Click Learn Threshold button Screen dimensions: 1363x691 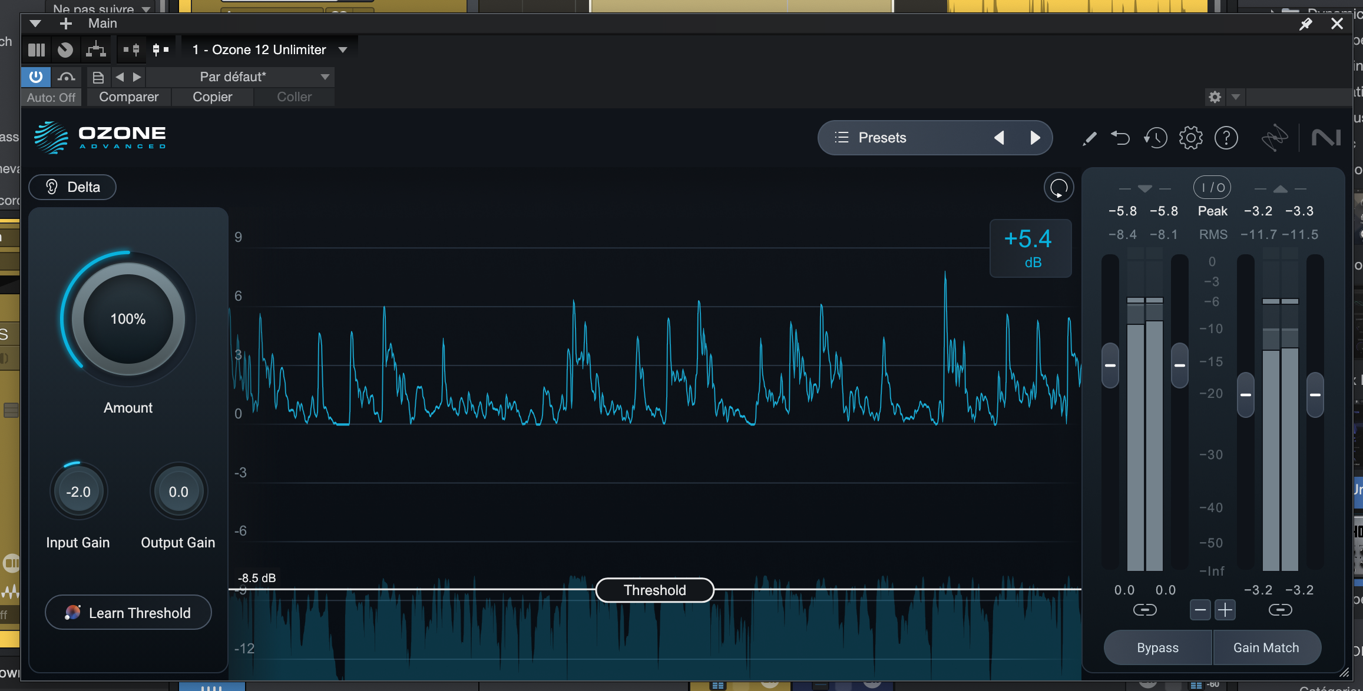128,613
